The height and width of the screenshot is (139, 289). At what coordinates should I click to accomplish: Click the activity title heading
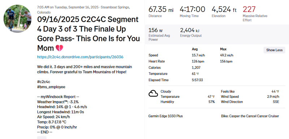88,34
